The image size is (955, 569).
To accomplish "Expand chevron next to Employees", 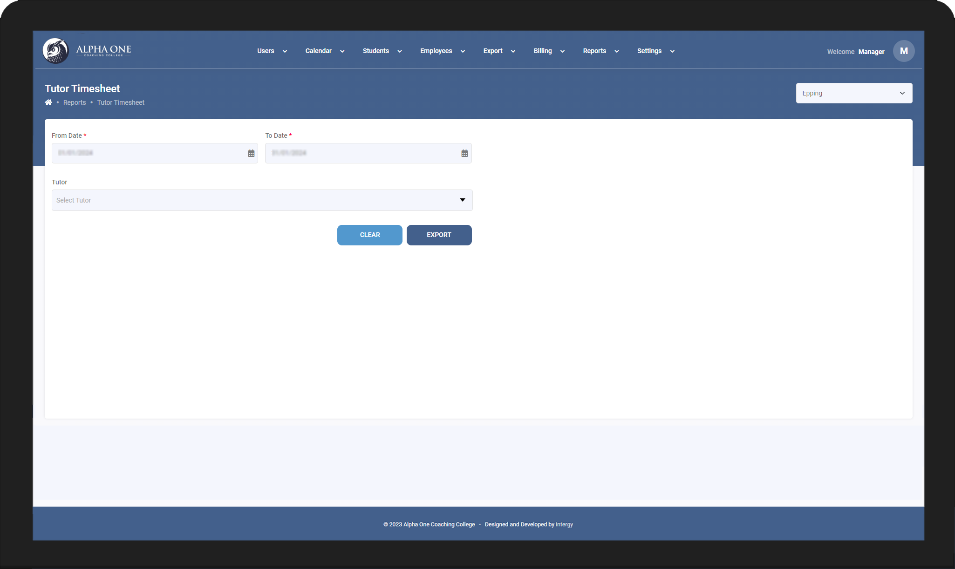I will 463,51.
